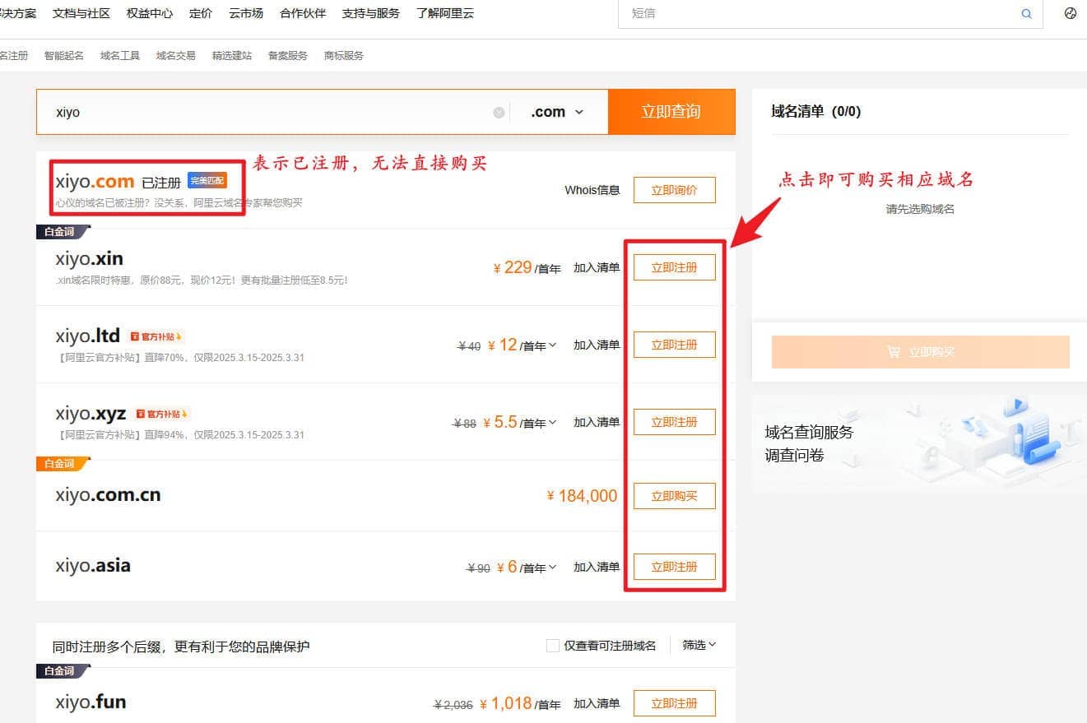This screenshot has height=723, width=1087.
Task: Click 加入清单 for the xiyo.xyz domain
Action: [x=597, y=422]
